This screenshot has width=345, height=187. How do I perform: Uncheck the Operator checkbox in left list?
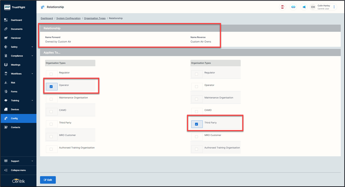(51, 87)
